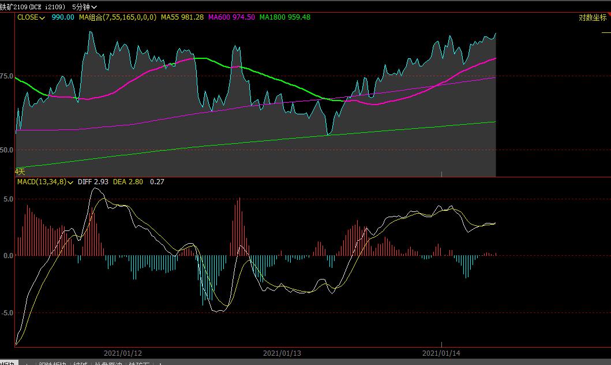Click the DIFF 2.93 value label
The image size is (611, 365).
click(x=93, y=182)
